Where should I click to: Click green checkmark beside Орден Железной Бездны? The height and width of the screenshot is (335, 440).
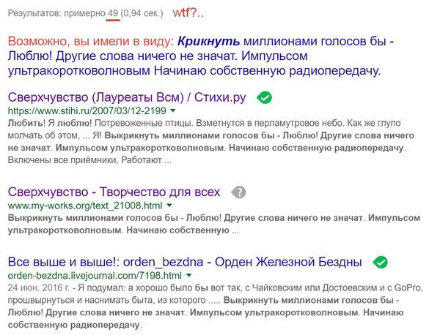(x=381, y=262)
